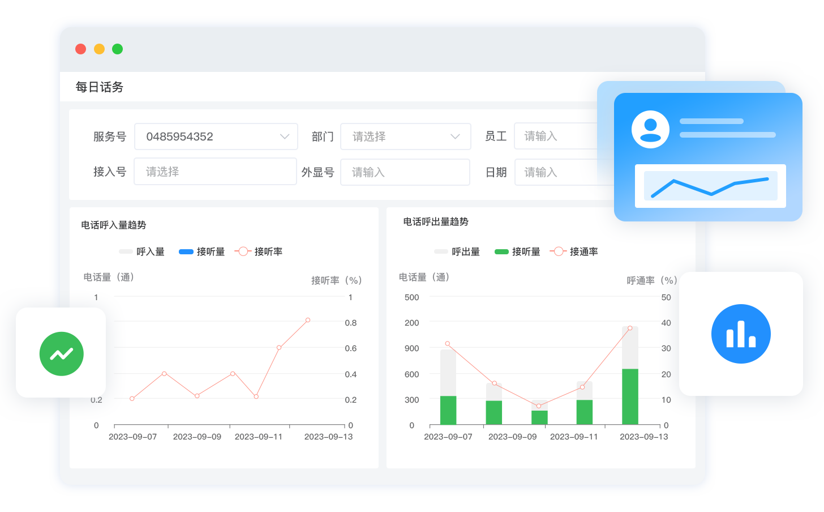Click the 外显号 input field
This screenshot has width=824, height=512.
click(405, 172)
